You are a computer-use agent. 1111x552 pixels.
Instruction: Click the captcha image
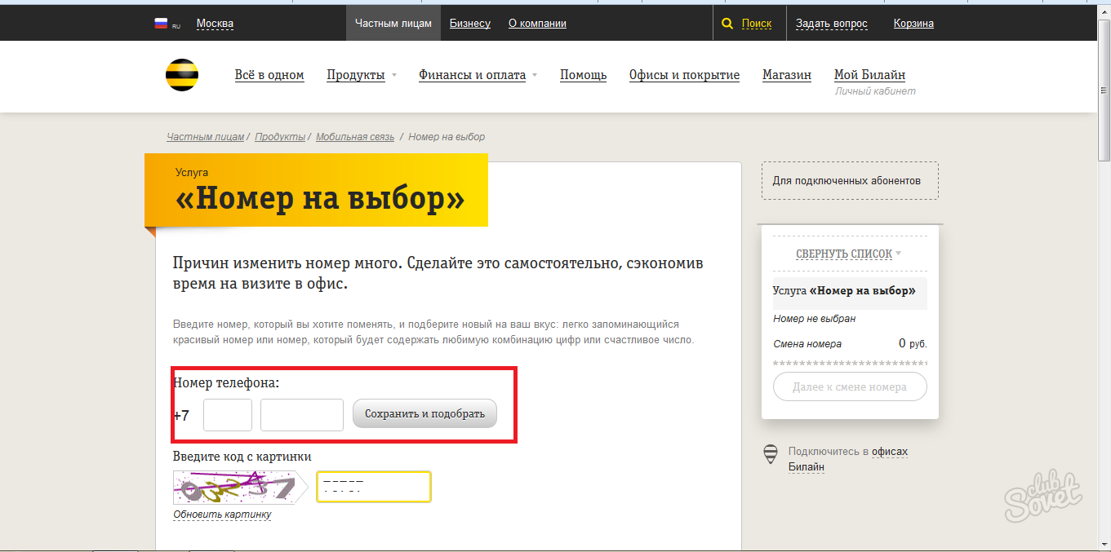coord(235,488)
